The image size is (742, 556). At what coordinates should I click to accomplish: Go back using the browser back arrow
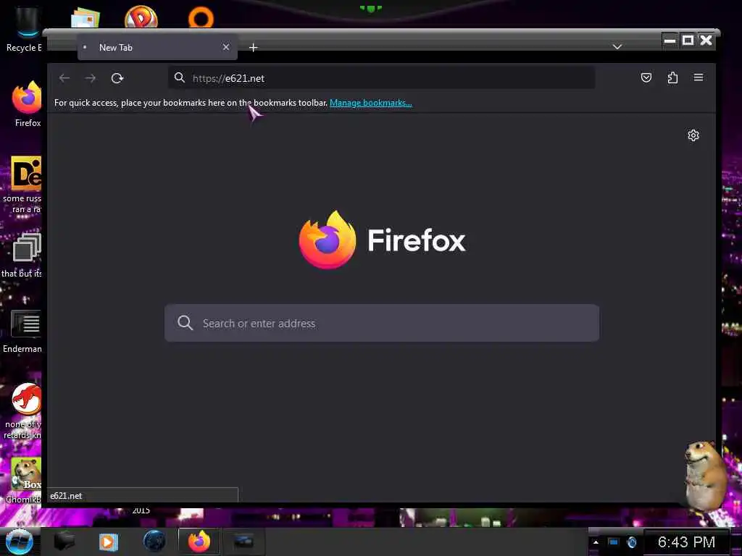point(64,78)
